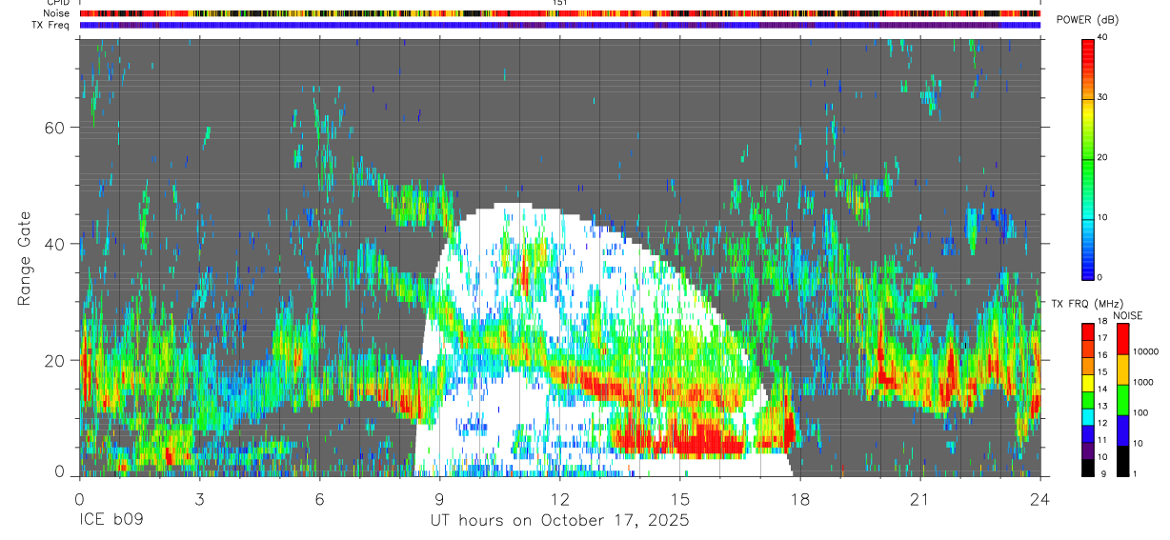Click the 3 hour tick on the time axis
The height and width of the screenshot is (540, 1170).
[x=199, y=498]
